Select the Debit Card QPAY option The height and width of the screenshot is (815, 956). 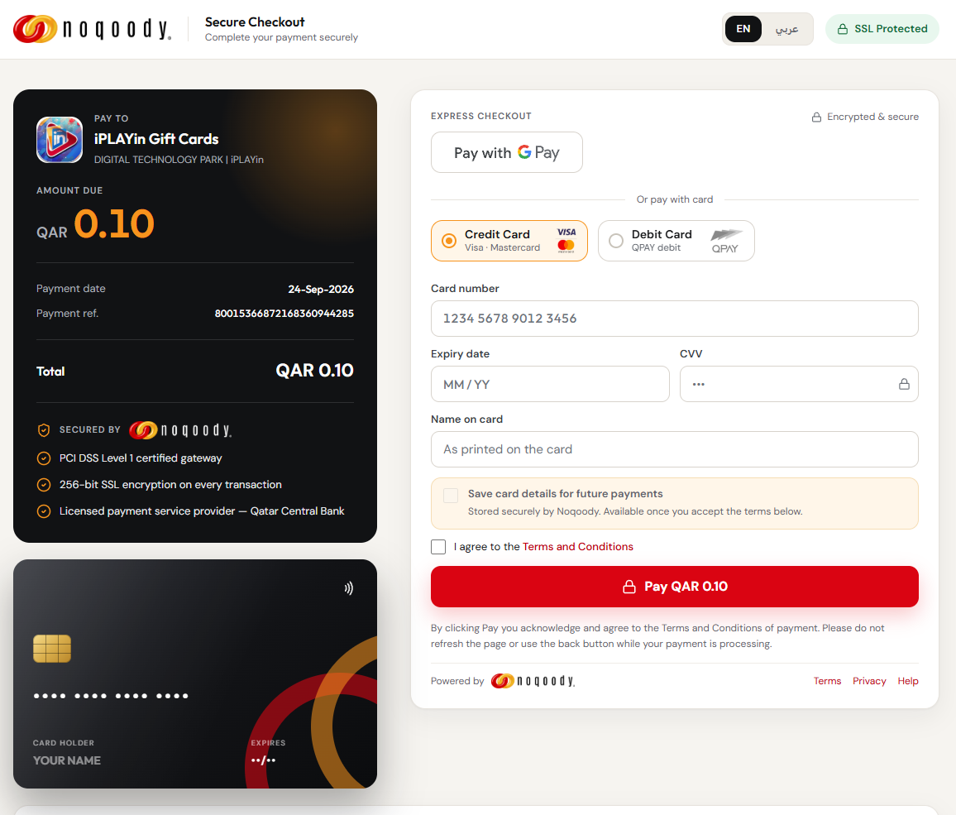click(x=676, y=240)
